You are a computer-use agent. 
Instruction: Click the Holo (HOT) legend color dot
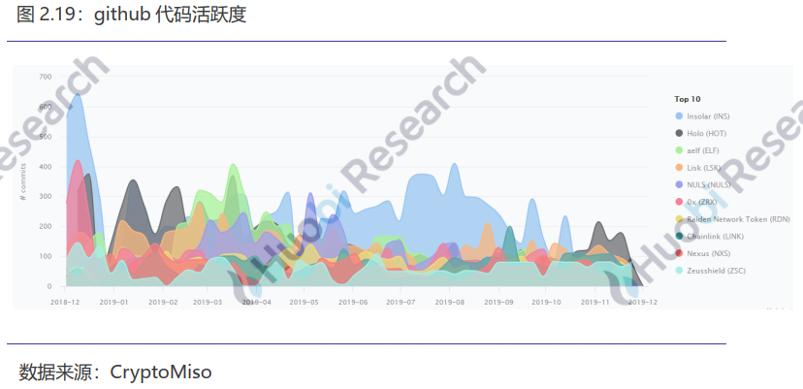[680, 133]
